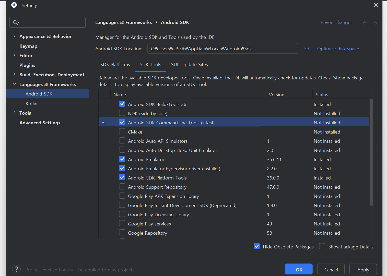
Task: Select Android SDK in sidebar
Action: pos(48,94)
